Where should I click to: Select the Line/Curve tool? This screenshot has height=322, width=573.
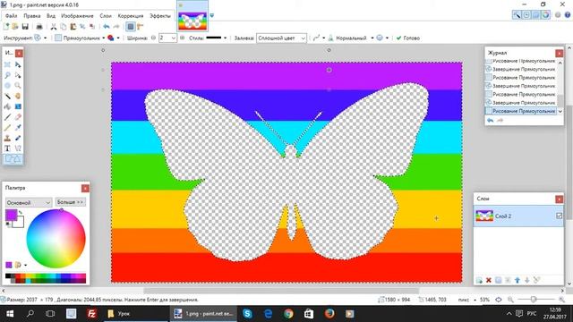click(x=18, y=148)
